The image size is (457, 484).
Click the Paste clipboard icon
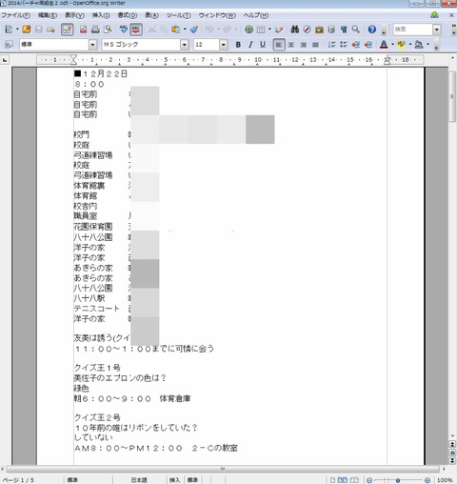coord(175,30)
